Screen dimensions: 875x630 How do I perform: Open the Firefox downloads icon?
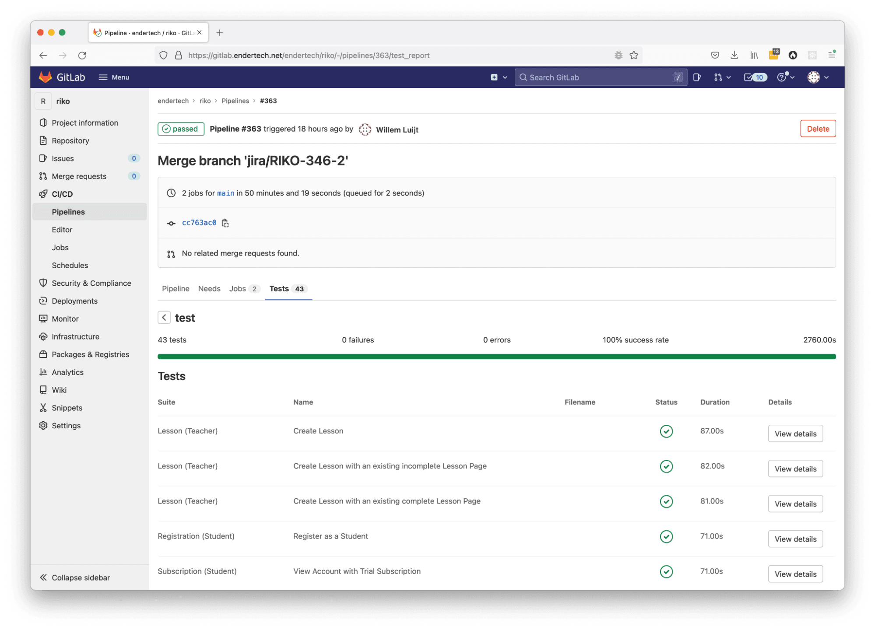734,56
